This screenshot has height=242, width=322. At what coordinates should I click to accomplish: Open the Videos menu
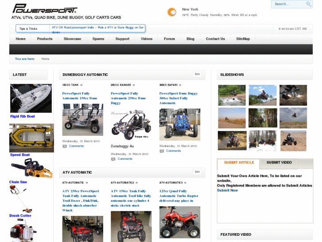pos(147,39)
